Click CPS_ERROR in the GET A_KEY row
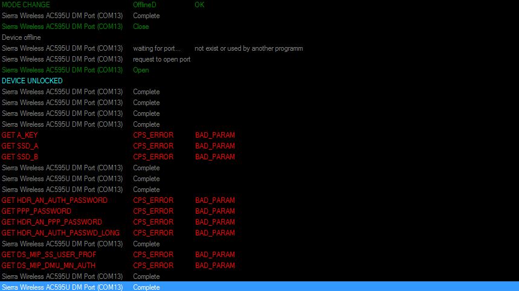The image size is (519, 291). pos(153,135)
